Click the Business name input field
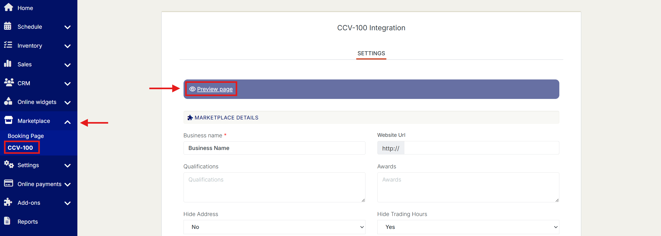 point(274,148)
